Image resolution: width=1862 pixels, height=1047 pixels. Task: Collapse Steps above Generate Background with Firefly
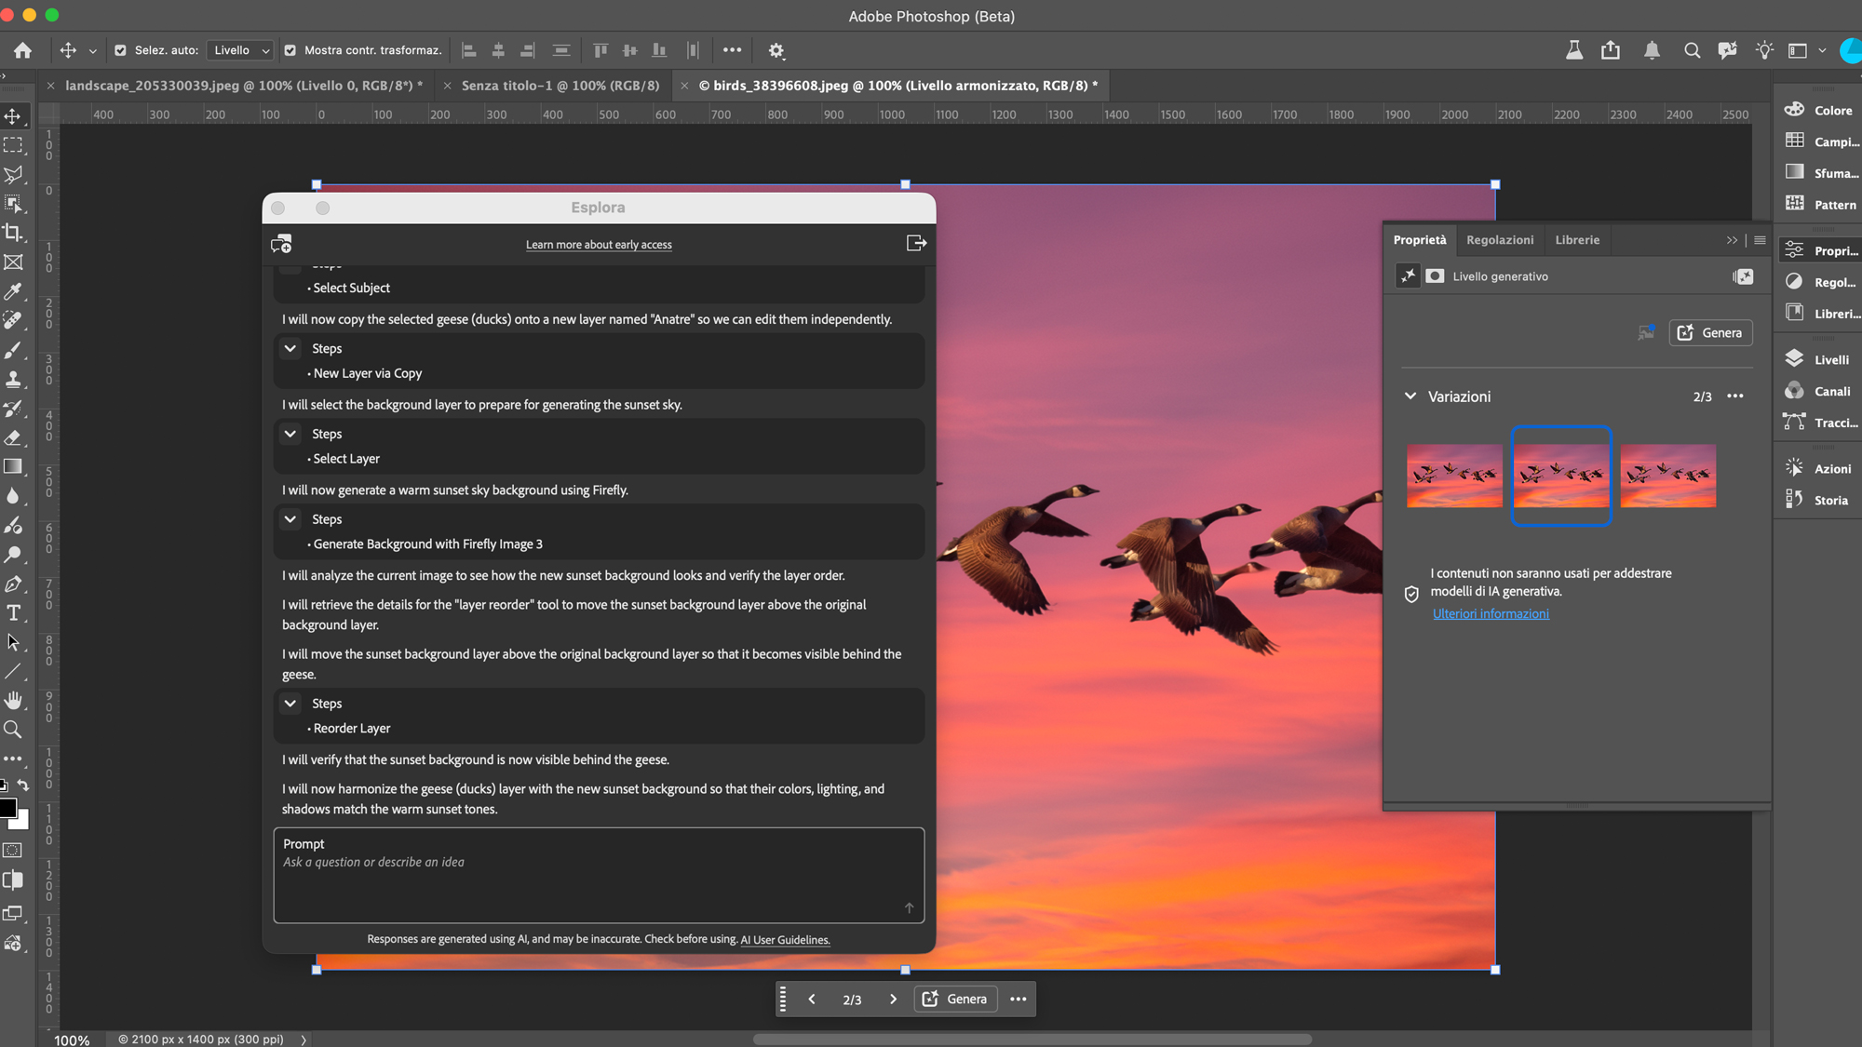coord(290,519)
